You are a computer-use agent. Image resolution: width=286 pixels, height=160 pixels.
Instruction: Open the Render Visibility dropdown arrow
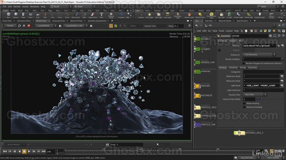[x=282, y=59]
